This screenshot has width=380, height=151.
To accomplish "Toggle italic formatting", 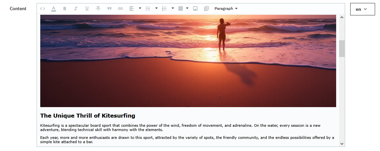I will click(x=76, y=9).
